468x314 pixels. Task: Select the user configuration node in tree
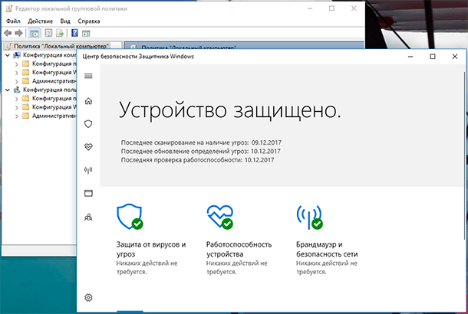(x=50, y=90)
